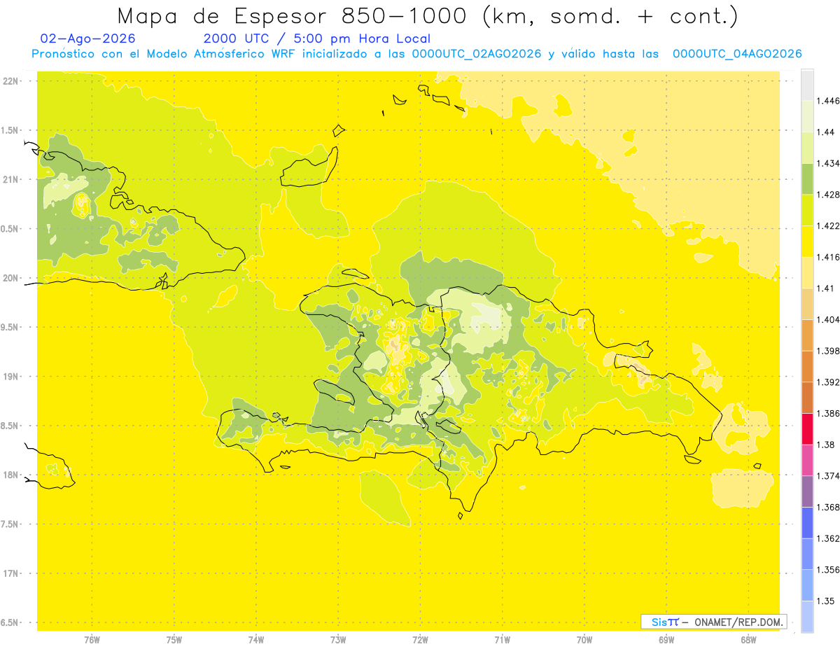Click the legend value 1.41

827,288
